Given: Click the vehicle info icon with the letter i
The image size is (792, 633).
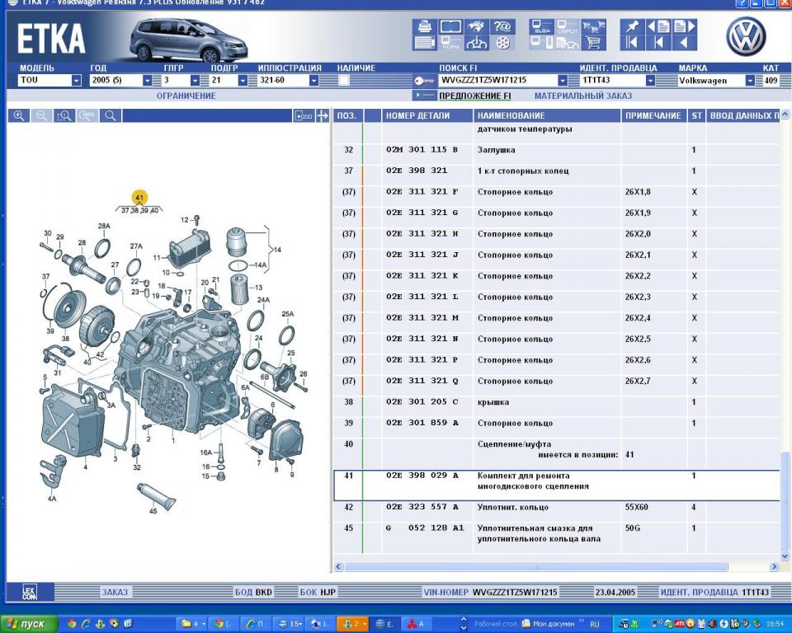Looking at the screenshot, I should coord(476,42).
